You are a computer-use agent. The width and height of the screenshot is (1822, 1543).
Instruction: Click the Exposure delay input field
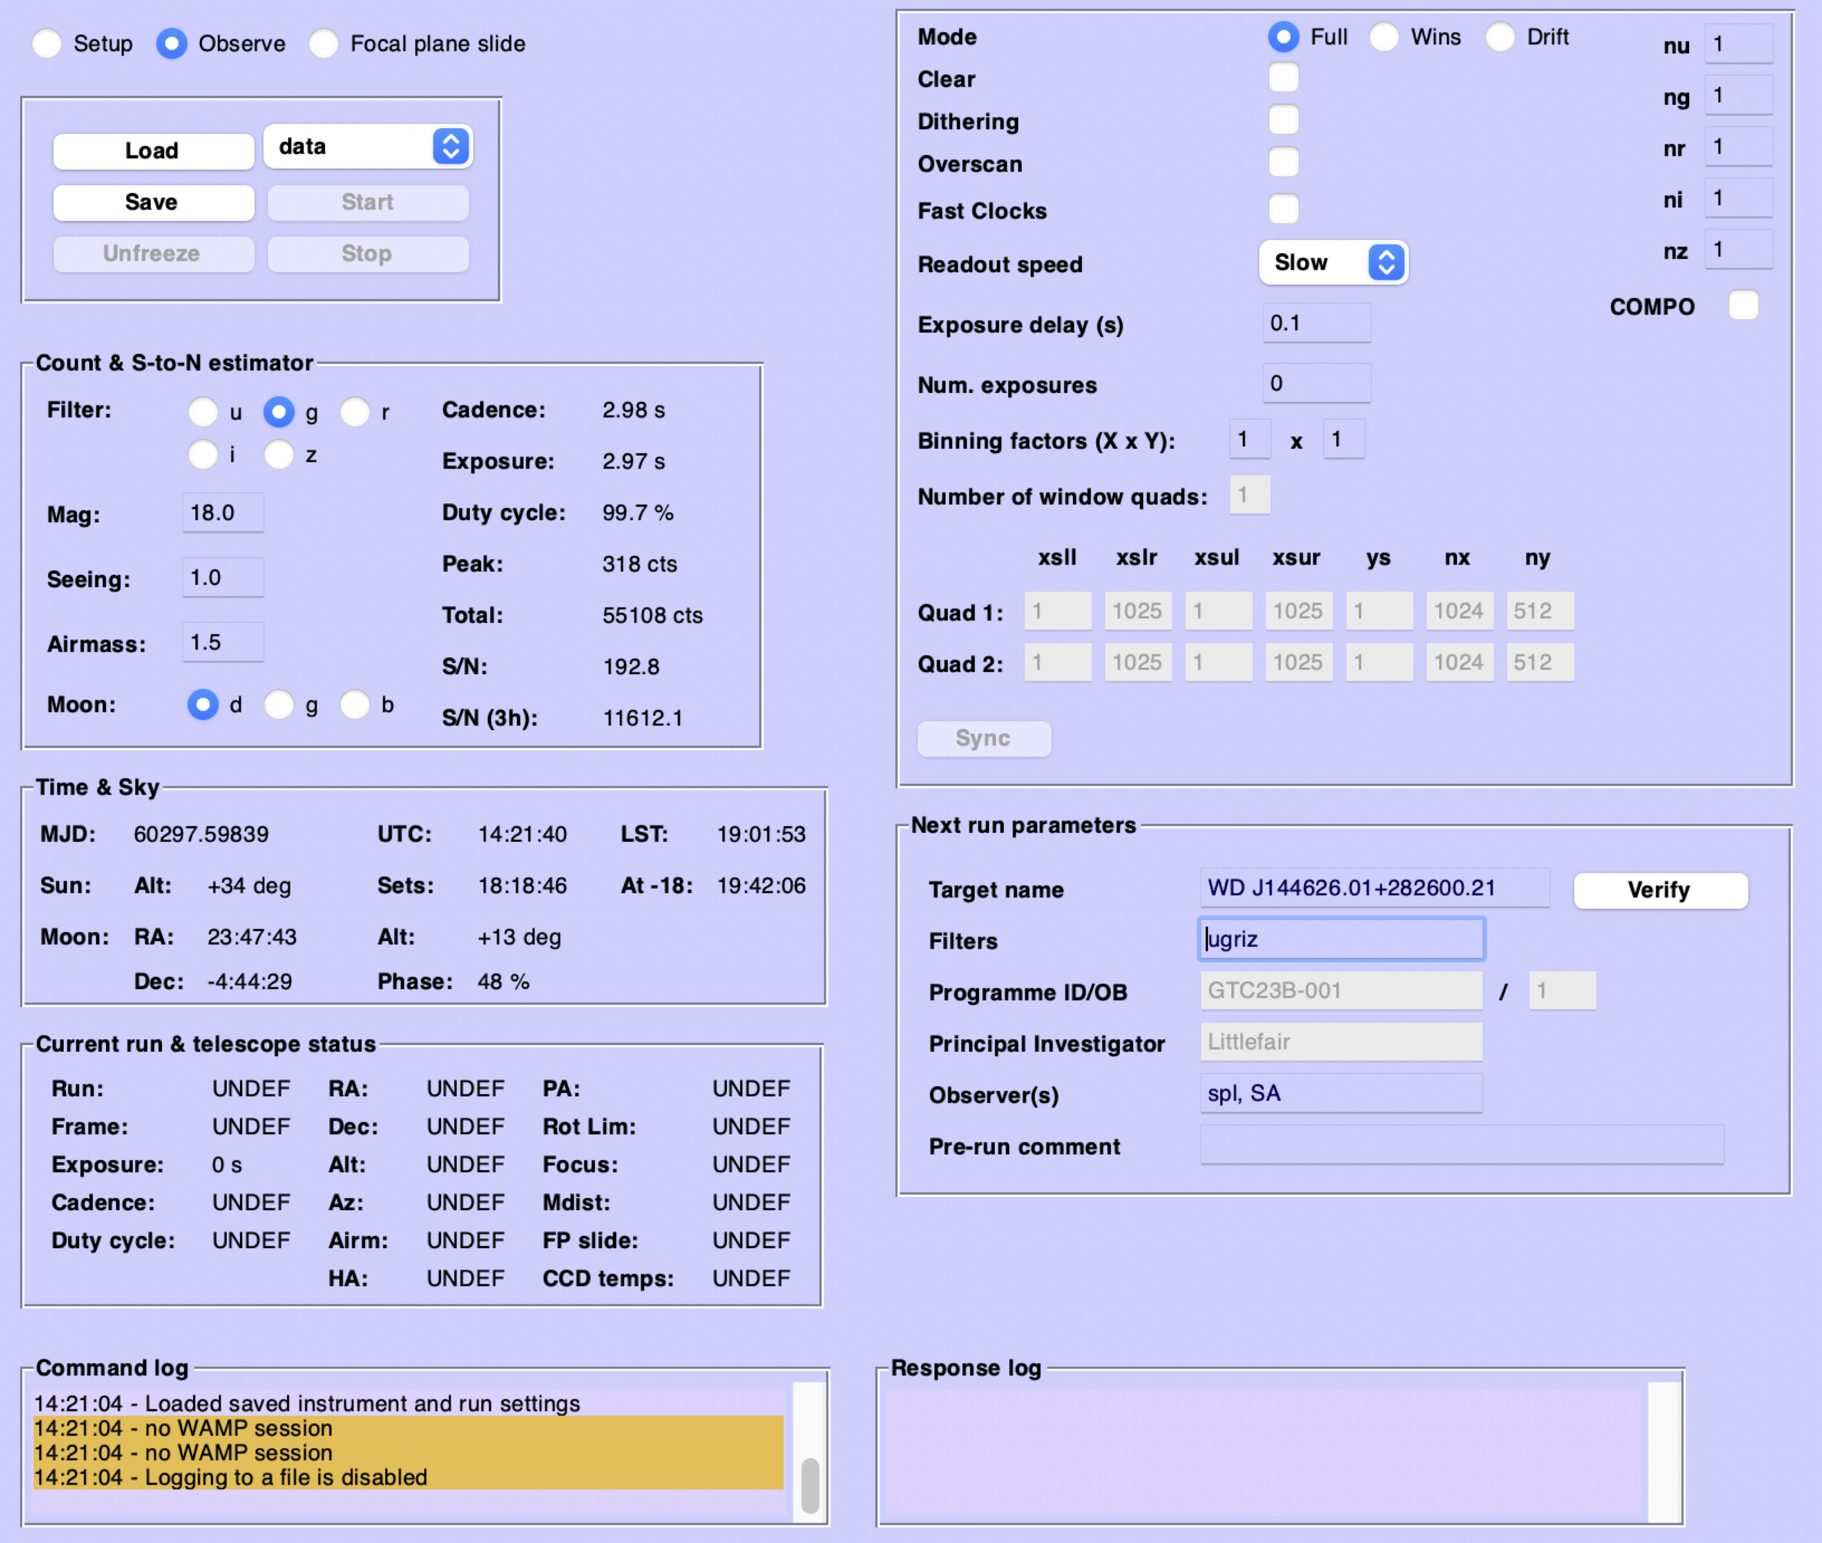[1316, 323]
